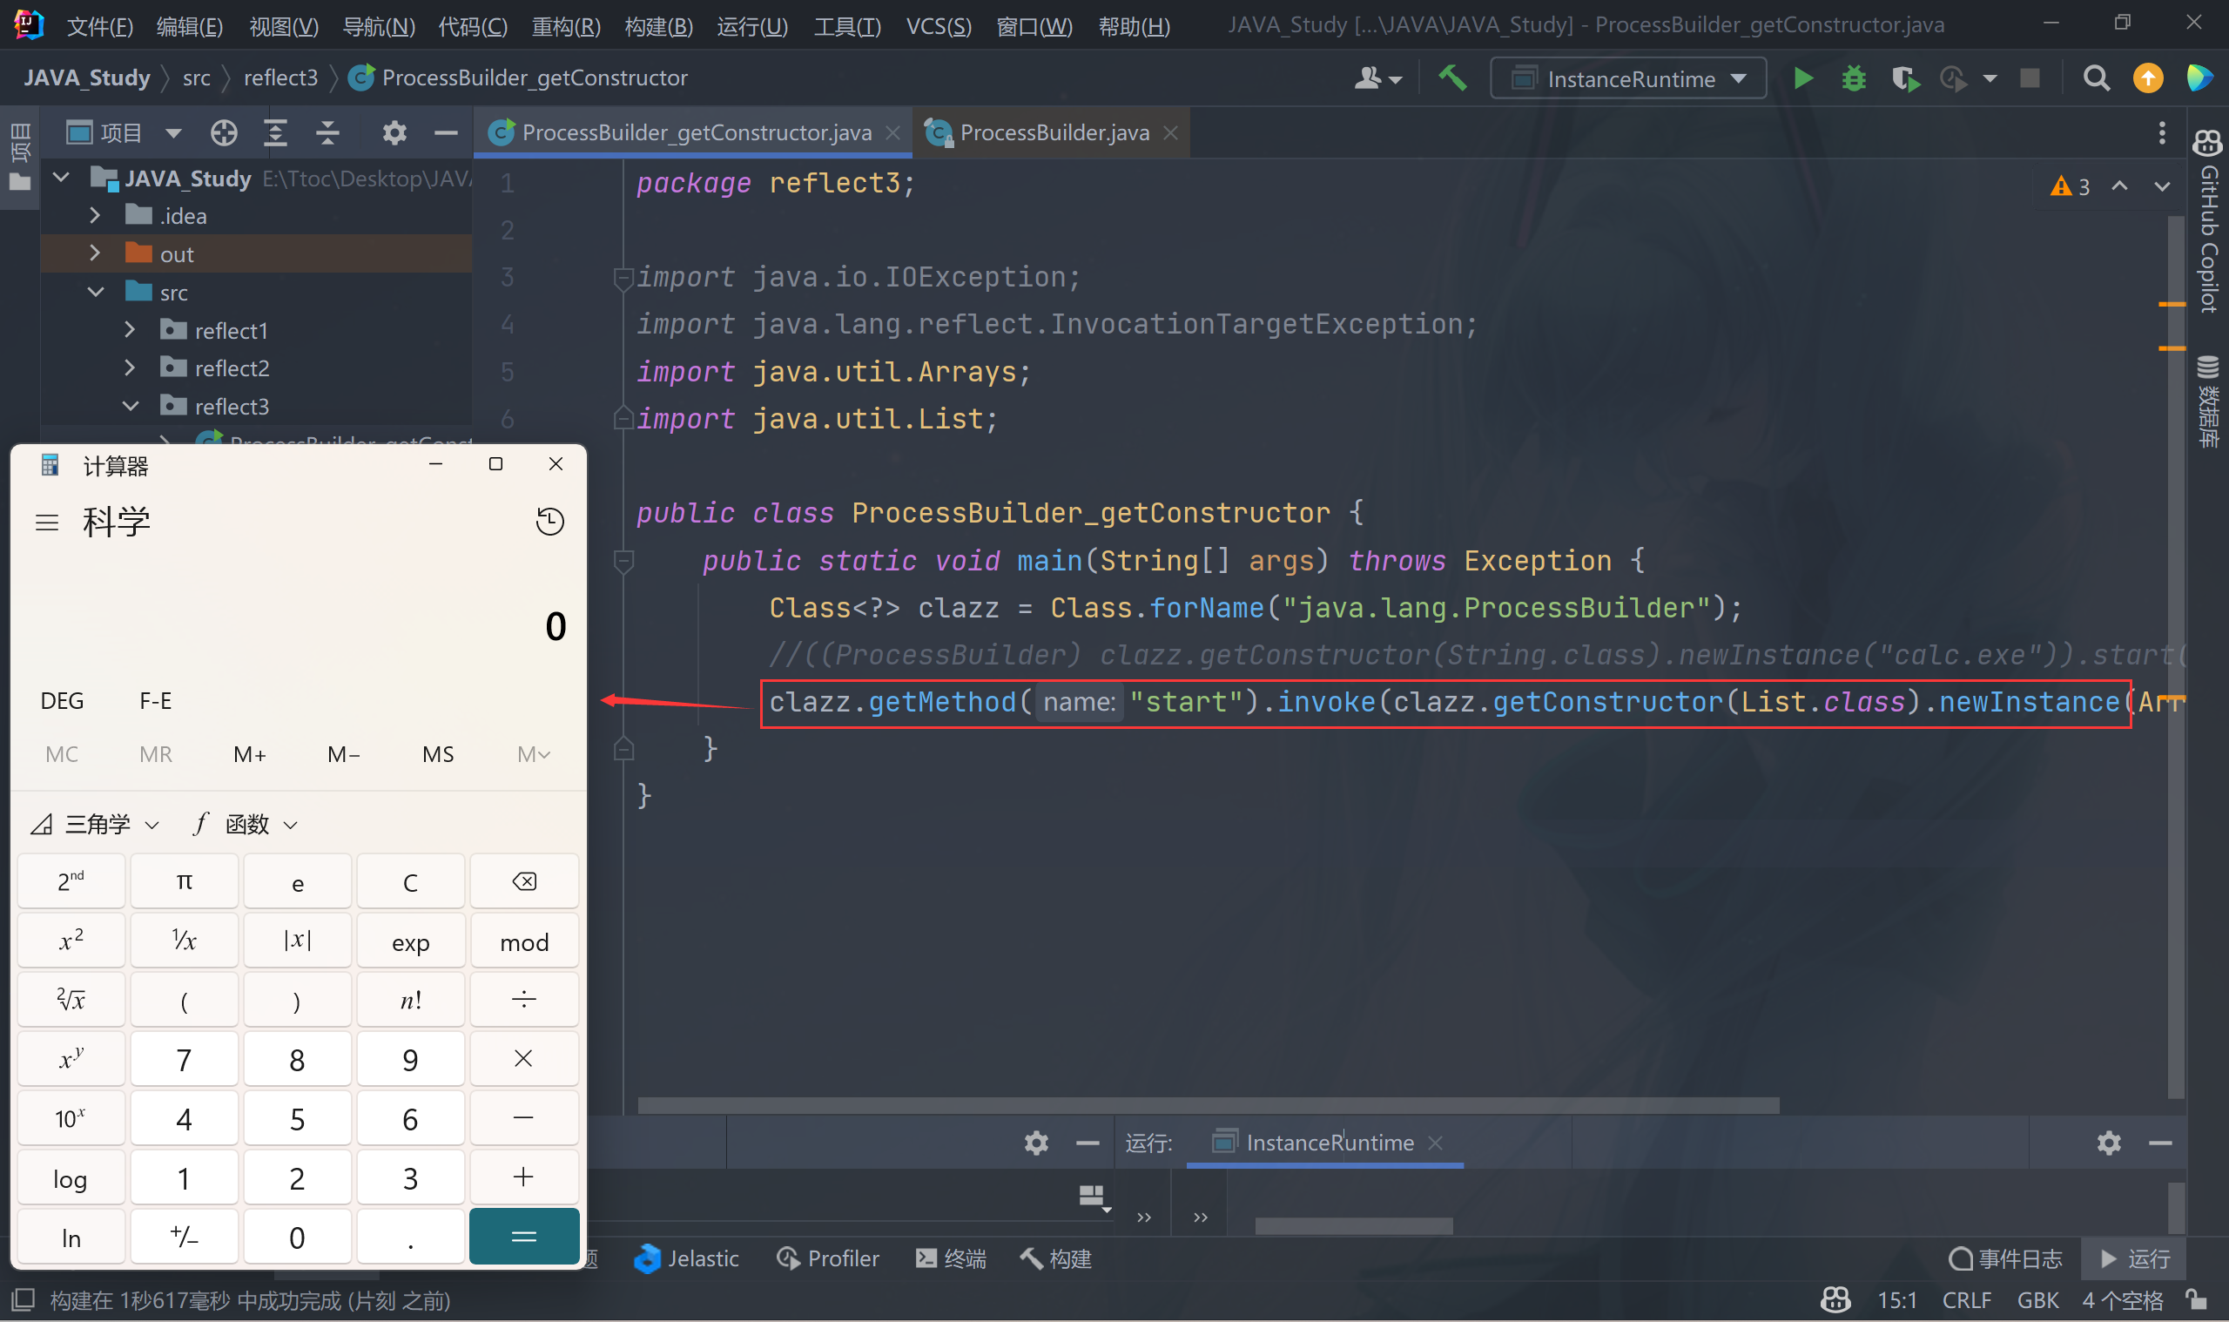Open the Run panel settings gear on the right
Image resolution: width=2229 pixels, height=1322 pixels.
click(2108, 1142)
